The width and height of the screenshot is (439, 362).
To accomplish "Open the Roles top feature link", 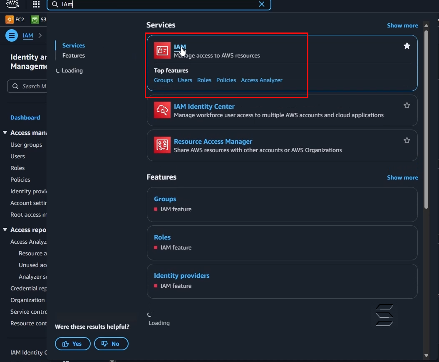I will [x=204, y=80].
